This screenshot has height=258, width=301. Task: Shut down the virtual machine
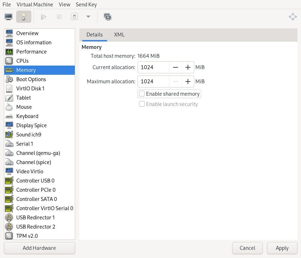click(x=74, y=16)
